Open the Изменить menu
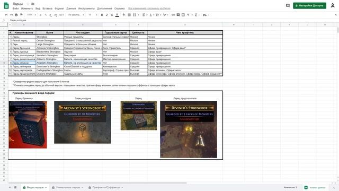Screen dimensions: 339x191 click(27, 8)
